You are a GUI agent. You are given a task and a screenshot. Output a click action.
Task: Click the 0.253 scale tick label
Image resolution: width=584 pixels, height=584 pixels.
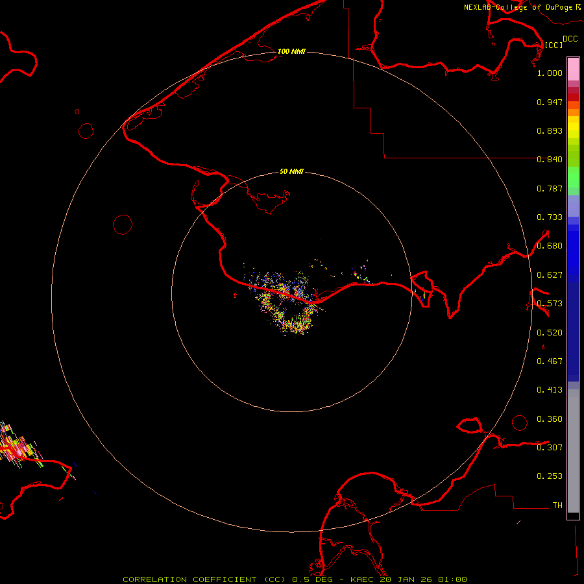(550, 476)
